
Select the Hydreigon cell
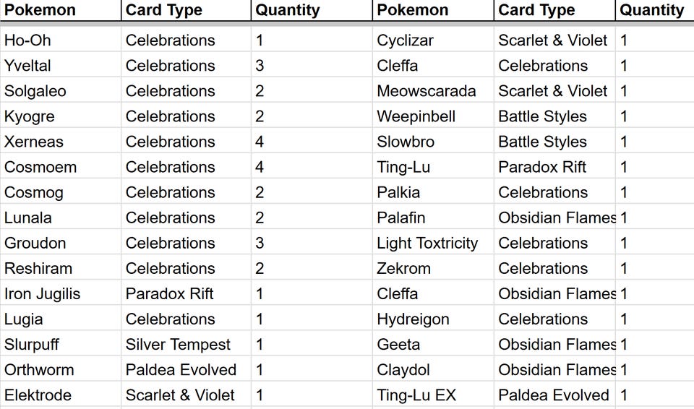click(413, 319)
